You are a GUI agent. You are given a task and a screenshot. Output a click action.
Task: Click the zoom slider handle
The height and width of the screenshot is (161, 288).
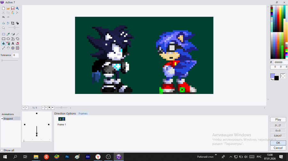pos(15,28)
